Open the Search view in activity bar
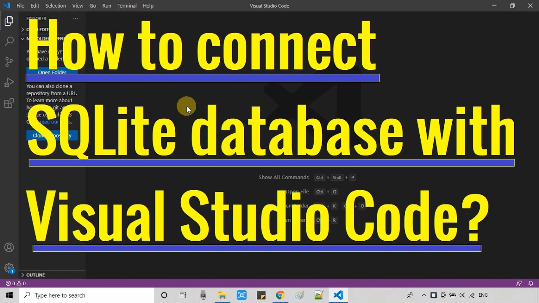Image resolution: width=539 pixels, height=303 pixels. pos(9,41)
